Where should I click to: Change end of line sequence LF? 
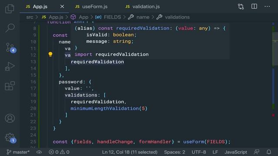pyautogui.click(x=215, y=152)
